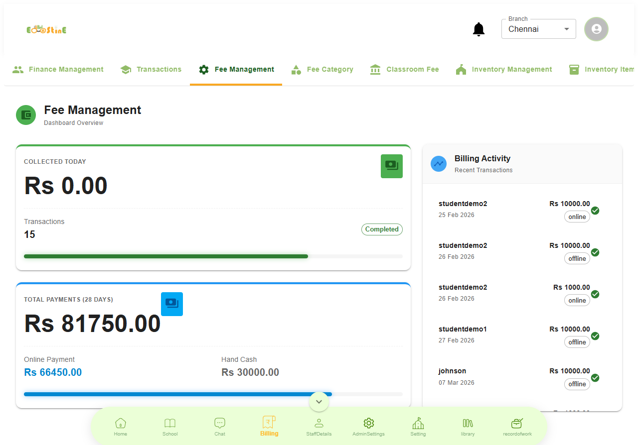This screenshot has width=638, height=445.
Task: Open the user profile avatar
Action: [596, 29]
